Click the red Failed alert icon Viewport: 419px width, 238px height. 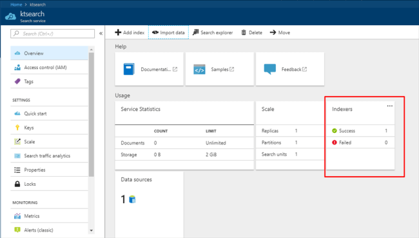pyautogui.click(x=335, y=143)
